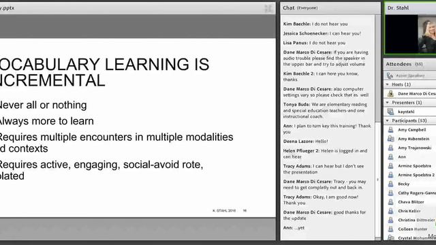Click the participant icon beside Becky

pos(390,184)
